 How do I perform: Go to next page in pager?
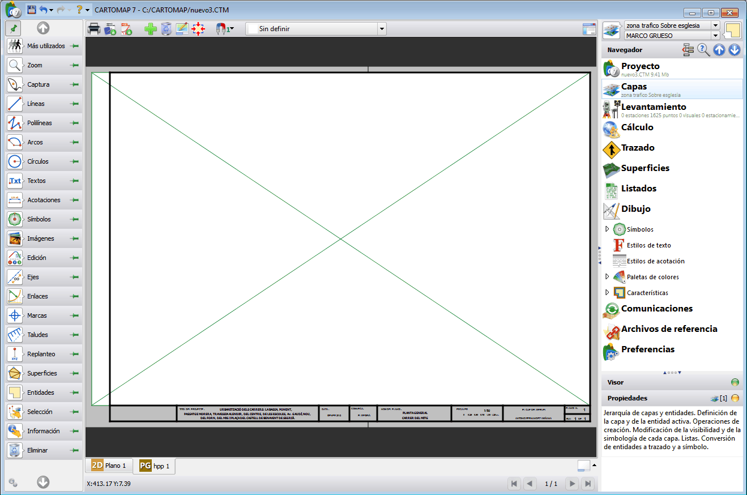point(573,484)
